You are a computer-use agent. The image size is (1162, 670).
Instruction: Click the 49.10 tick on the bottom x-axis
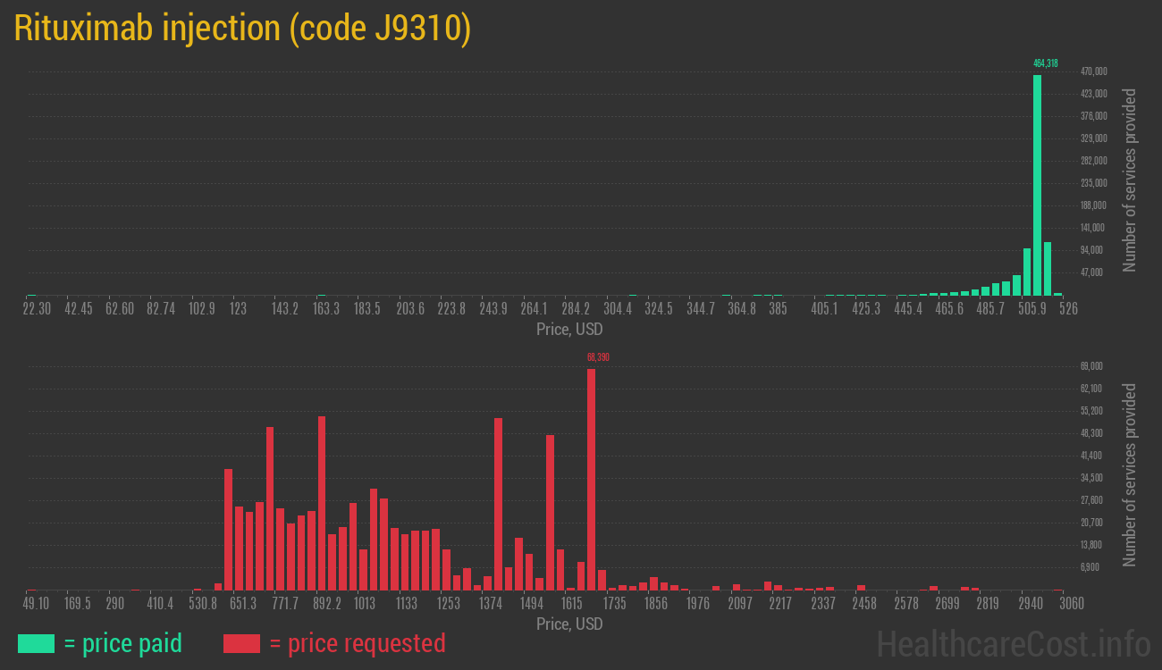point(37,604)
